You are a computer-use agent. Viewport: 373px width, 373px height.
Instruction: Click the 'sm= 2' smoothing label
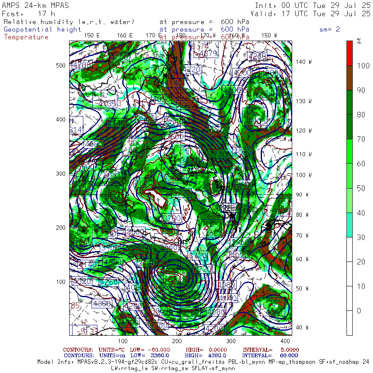329,29
